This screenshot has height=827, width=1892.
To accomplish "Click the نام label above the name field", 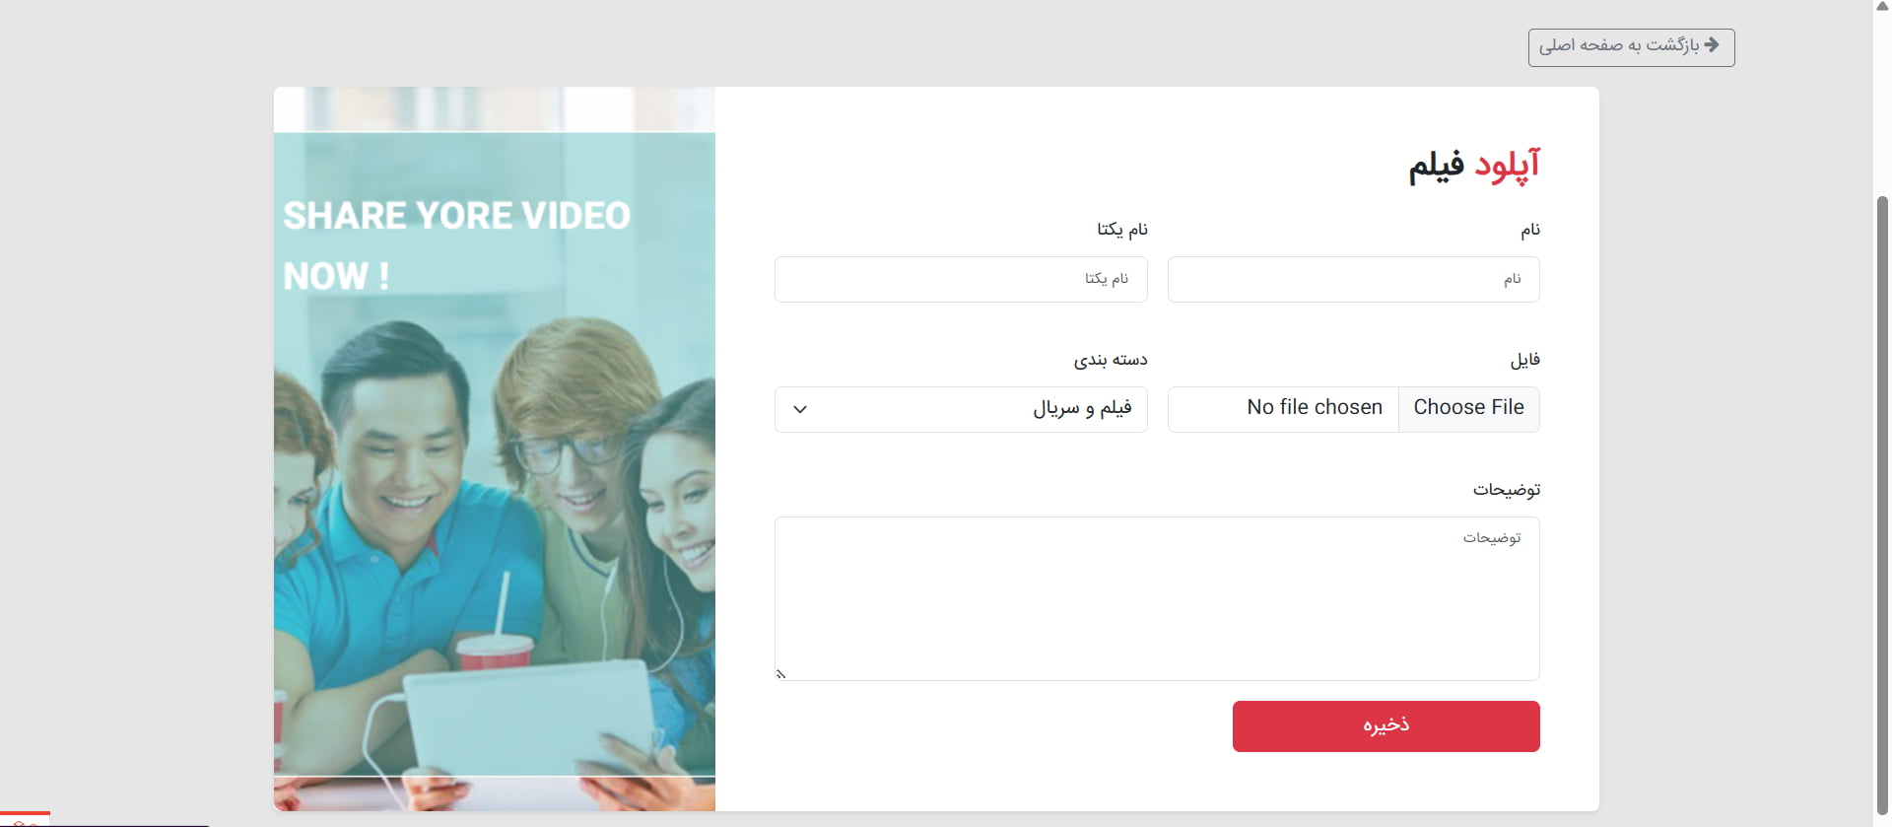I will click(x=1529, y=231).
